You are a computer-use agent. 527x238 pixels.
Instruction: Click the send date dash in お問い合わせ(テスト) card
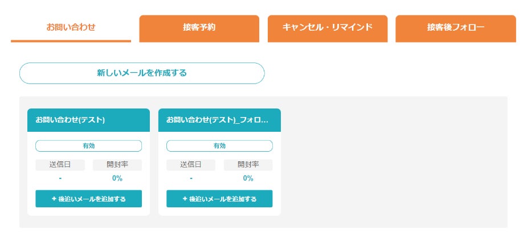tap(60, 178)
